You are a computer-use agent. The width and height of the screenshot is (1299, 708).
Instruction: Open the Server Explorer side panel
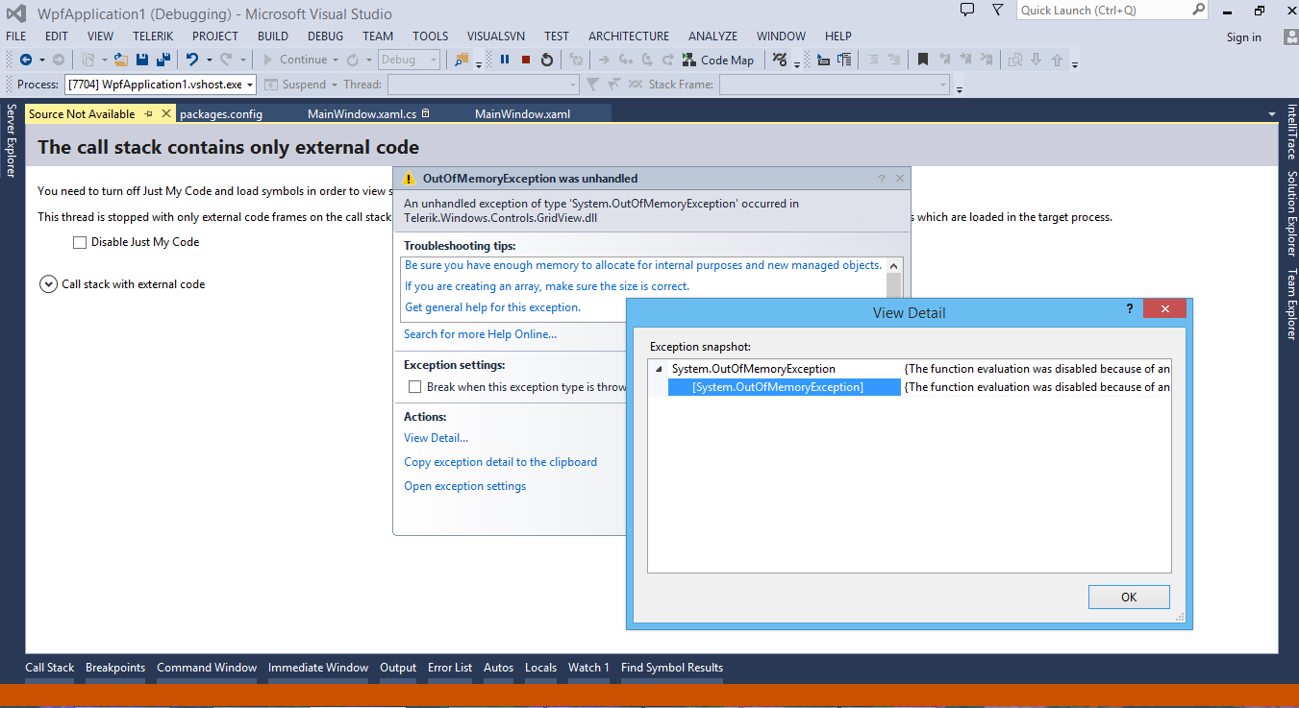(x=12, y=140)
